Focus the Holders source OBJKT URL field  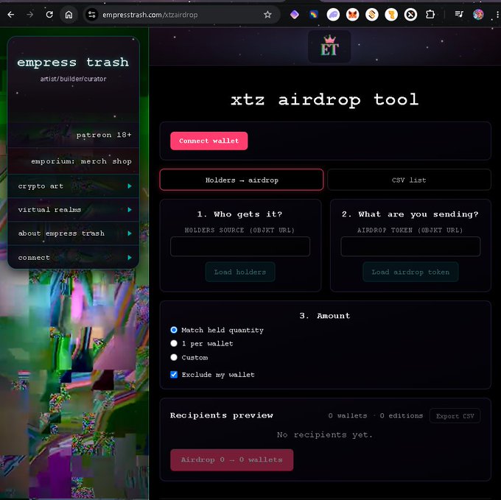click(x=240, y=247)
